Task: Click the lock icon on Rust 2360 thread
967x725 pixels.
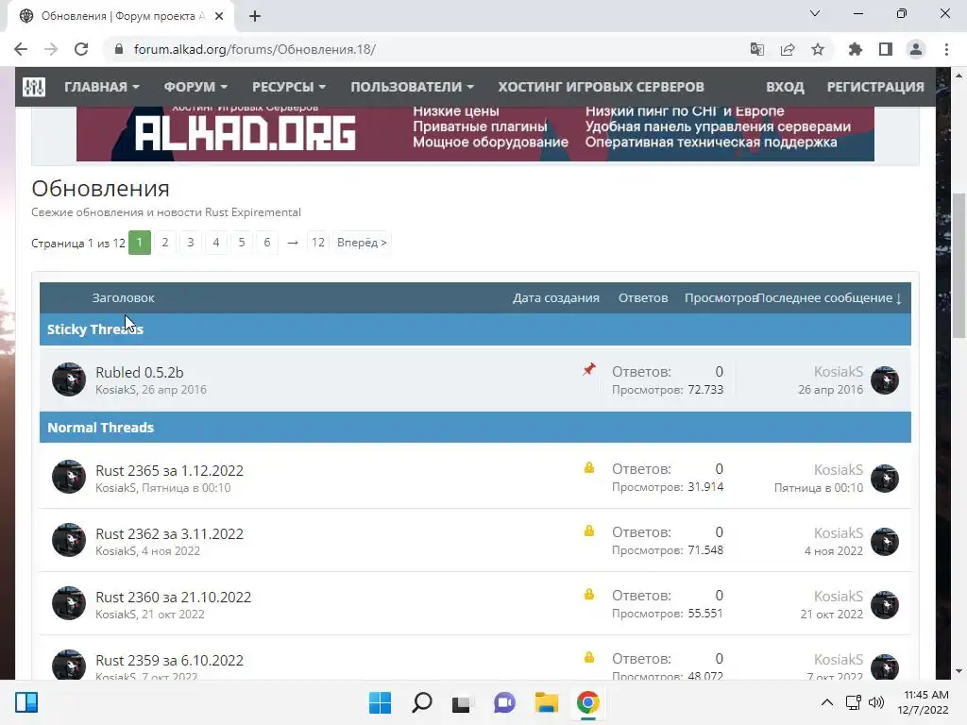Action: pyautogui.click(x=589, y=595)
